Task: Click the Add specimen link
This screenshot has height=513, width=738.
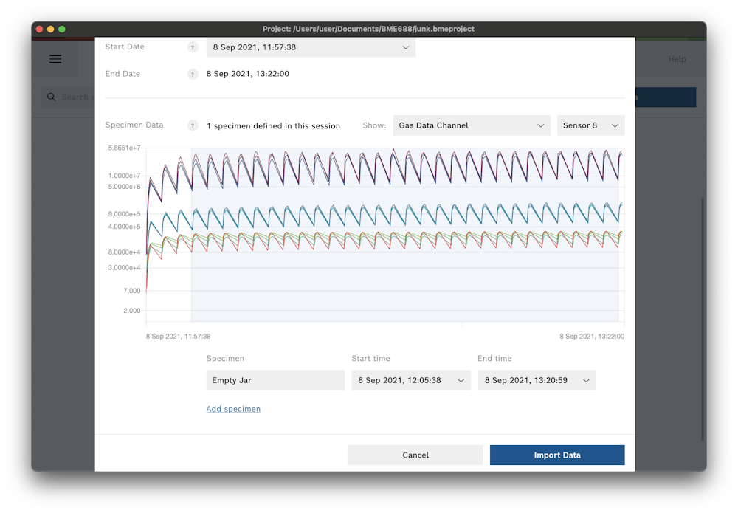Action: (233, 409)
